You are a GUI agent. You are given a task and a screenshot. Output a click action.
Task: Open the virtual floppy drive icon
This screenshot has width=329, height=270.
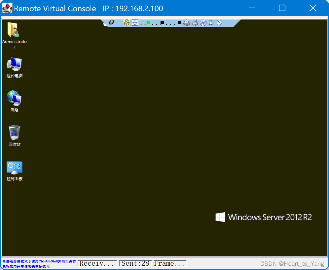[x=195, y=22]
